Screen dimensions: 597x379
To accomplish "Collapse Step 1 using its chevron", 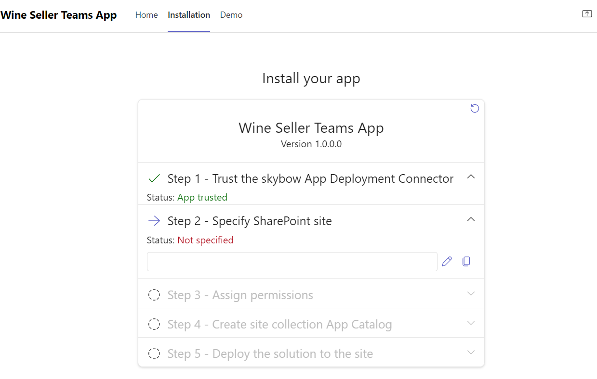I will (471, 177).
